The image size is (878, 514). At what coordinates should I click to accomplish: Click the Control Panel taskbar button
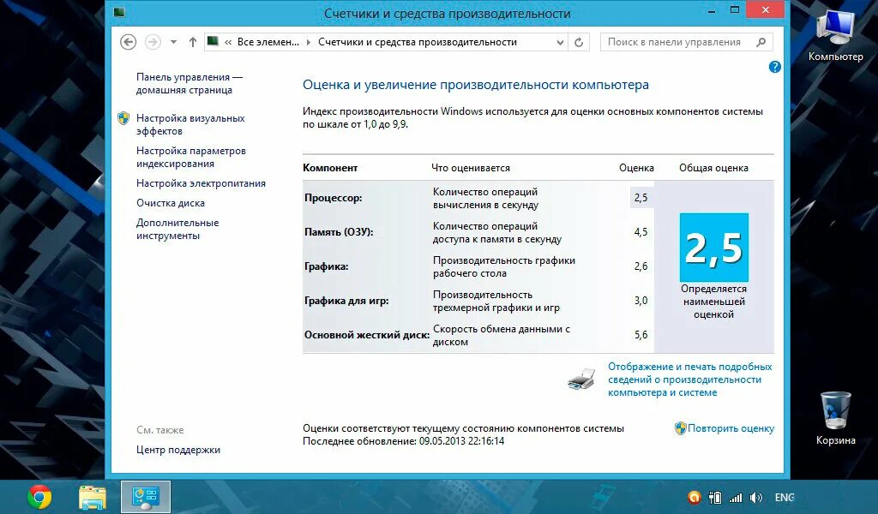pos(146,497)
